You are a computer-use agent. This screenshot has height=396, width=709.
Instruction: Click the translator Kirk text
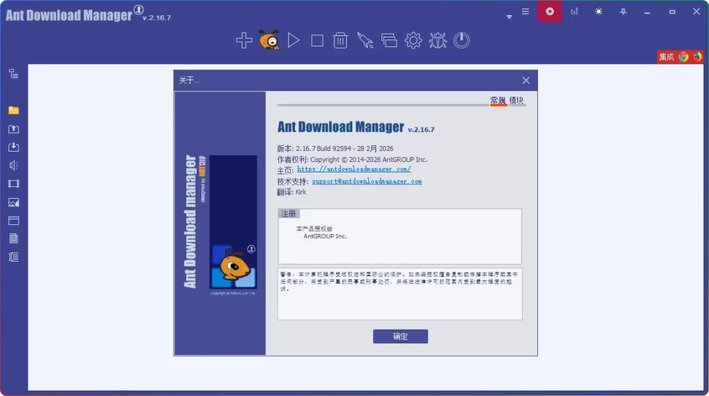tap(291, 192)
